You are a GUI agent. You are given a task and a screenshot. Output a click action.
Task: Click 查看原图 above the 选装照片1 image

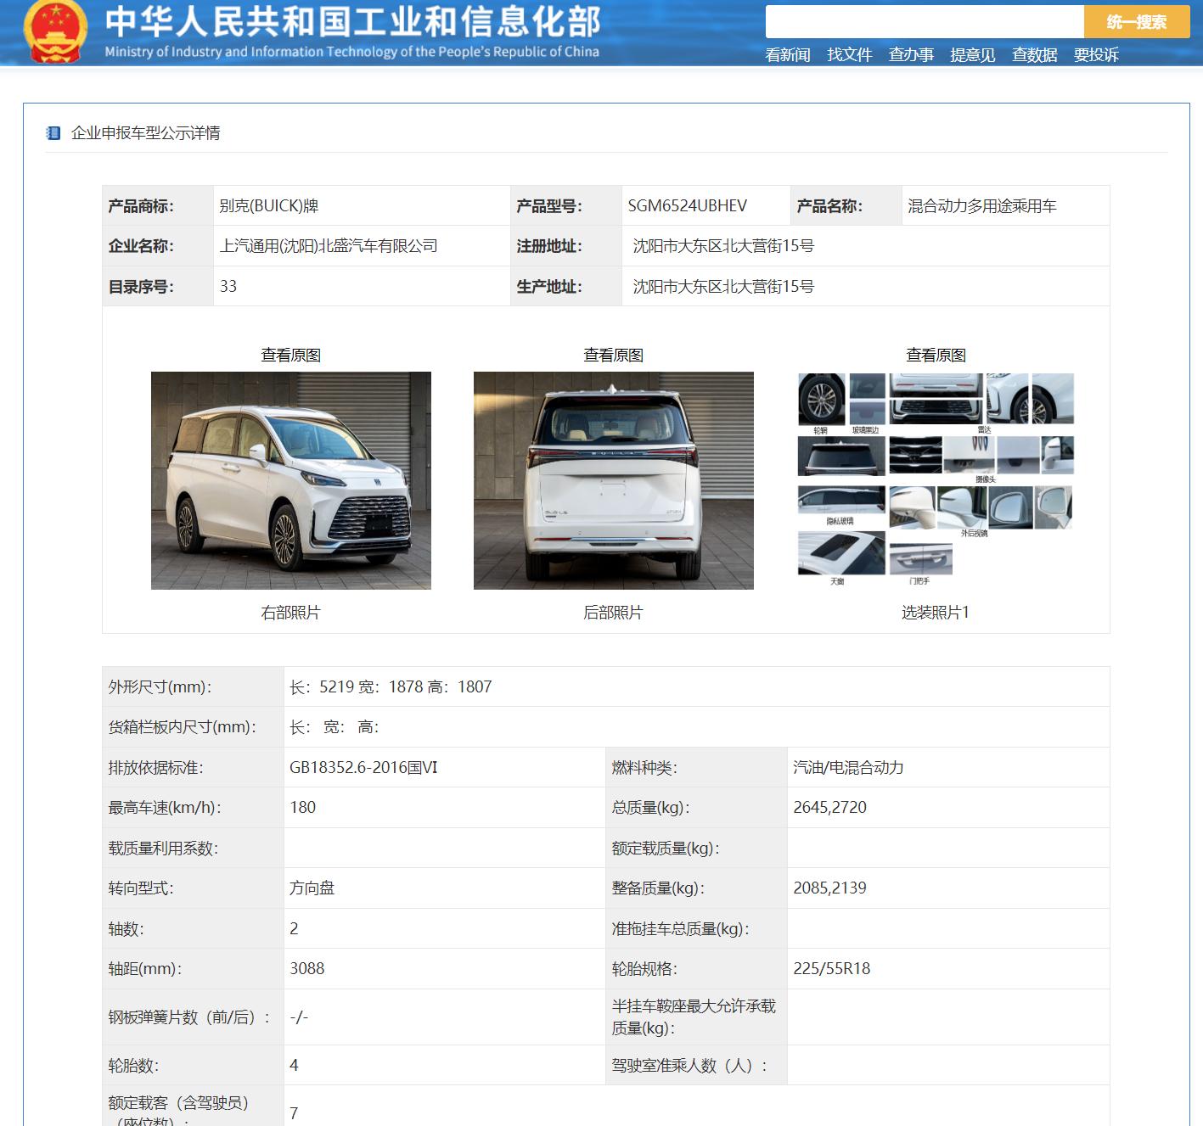coord(936,356)
